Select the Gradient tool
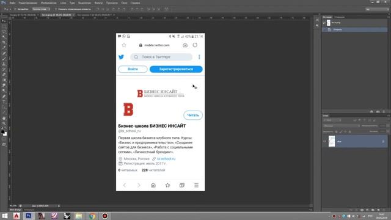The width and height of the screenshot is (391, 220). 4,80
